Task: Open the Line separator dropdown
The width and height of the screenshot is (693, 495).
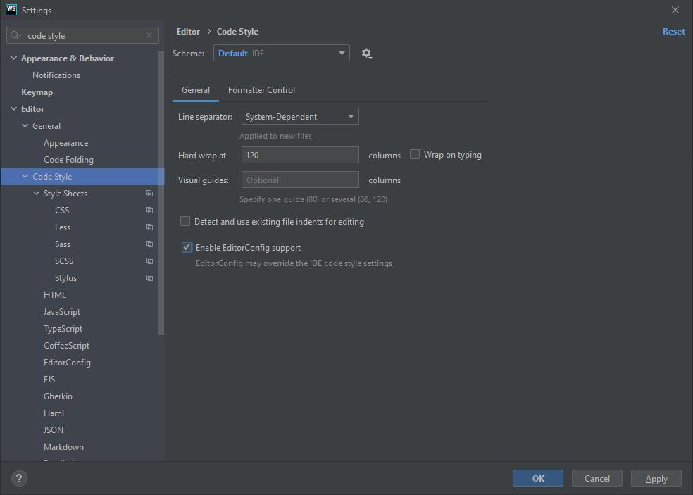Action: 300,117
